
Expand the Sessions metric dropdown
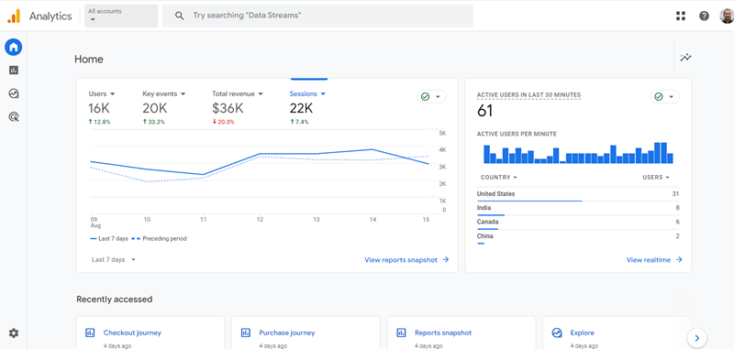307,94
